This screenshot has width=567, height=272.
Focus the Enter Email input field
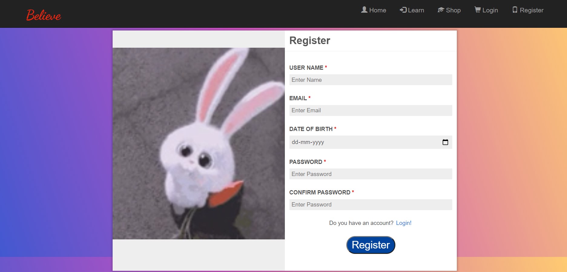point(371,110)
